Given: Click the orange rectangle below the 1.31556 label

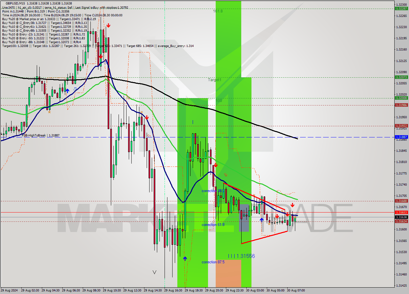Looking at the screenshot, I should click(228, 274).
